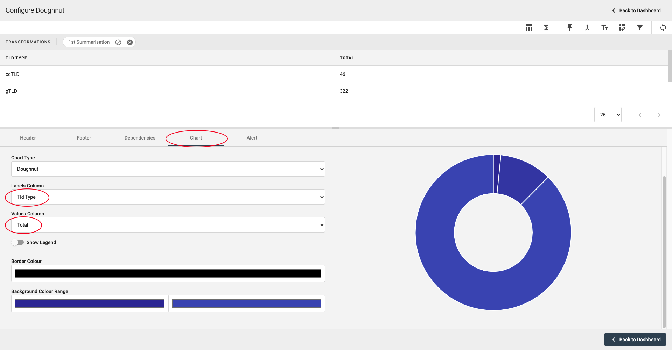Click the funnel filter icon
This screenshot has width=672, height=350.
click(x=639, y=28)
